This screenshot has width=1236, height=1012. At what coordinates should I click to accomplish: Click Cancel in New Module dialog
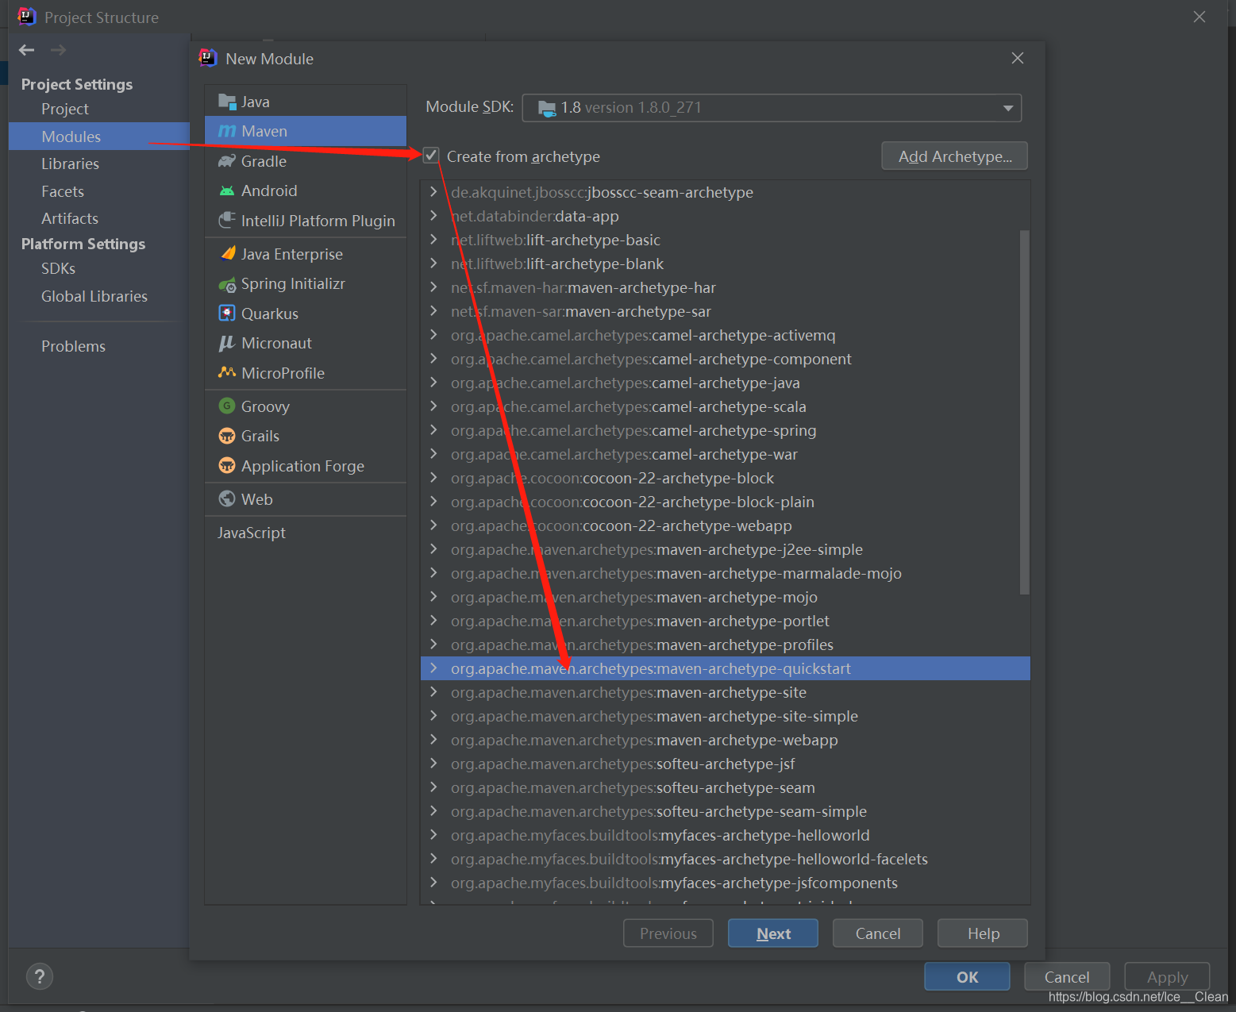coord(878,933)
